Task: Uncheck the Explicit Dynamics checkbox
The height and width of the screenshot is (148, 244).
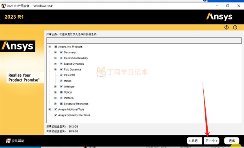Action: click(61, 64)
